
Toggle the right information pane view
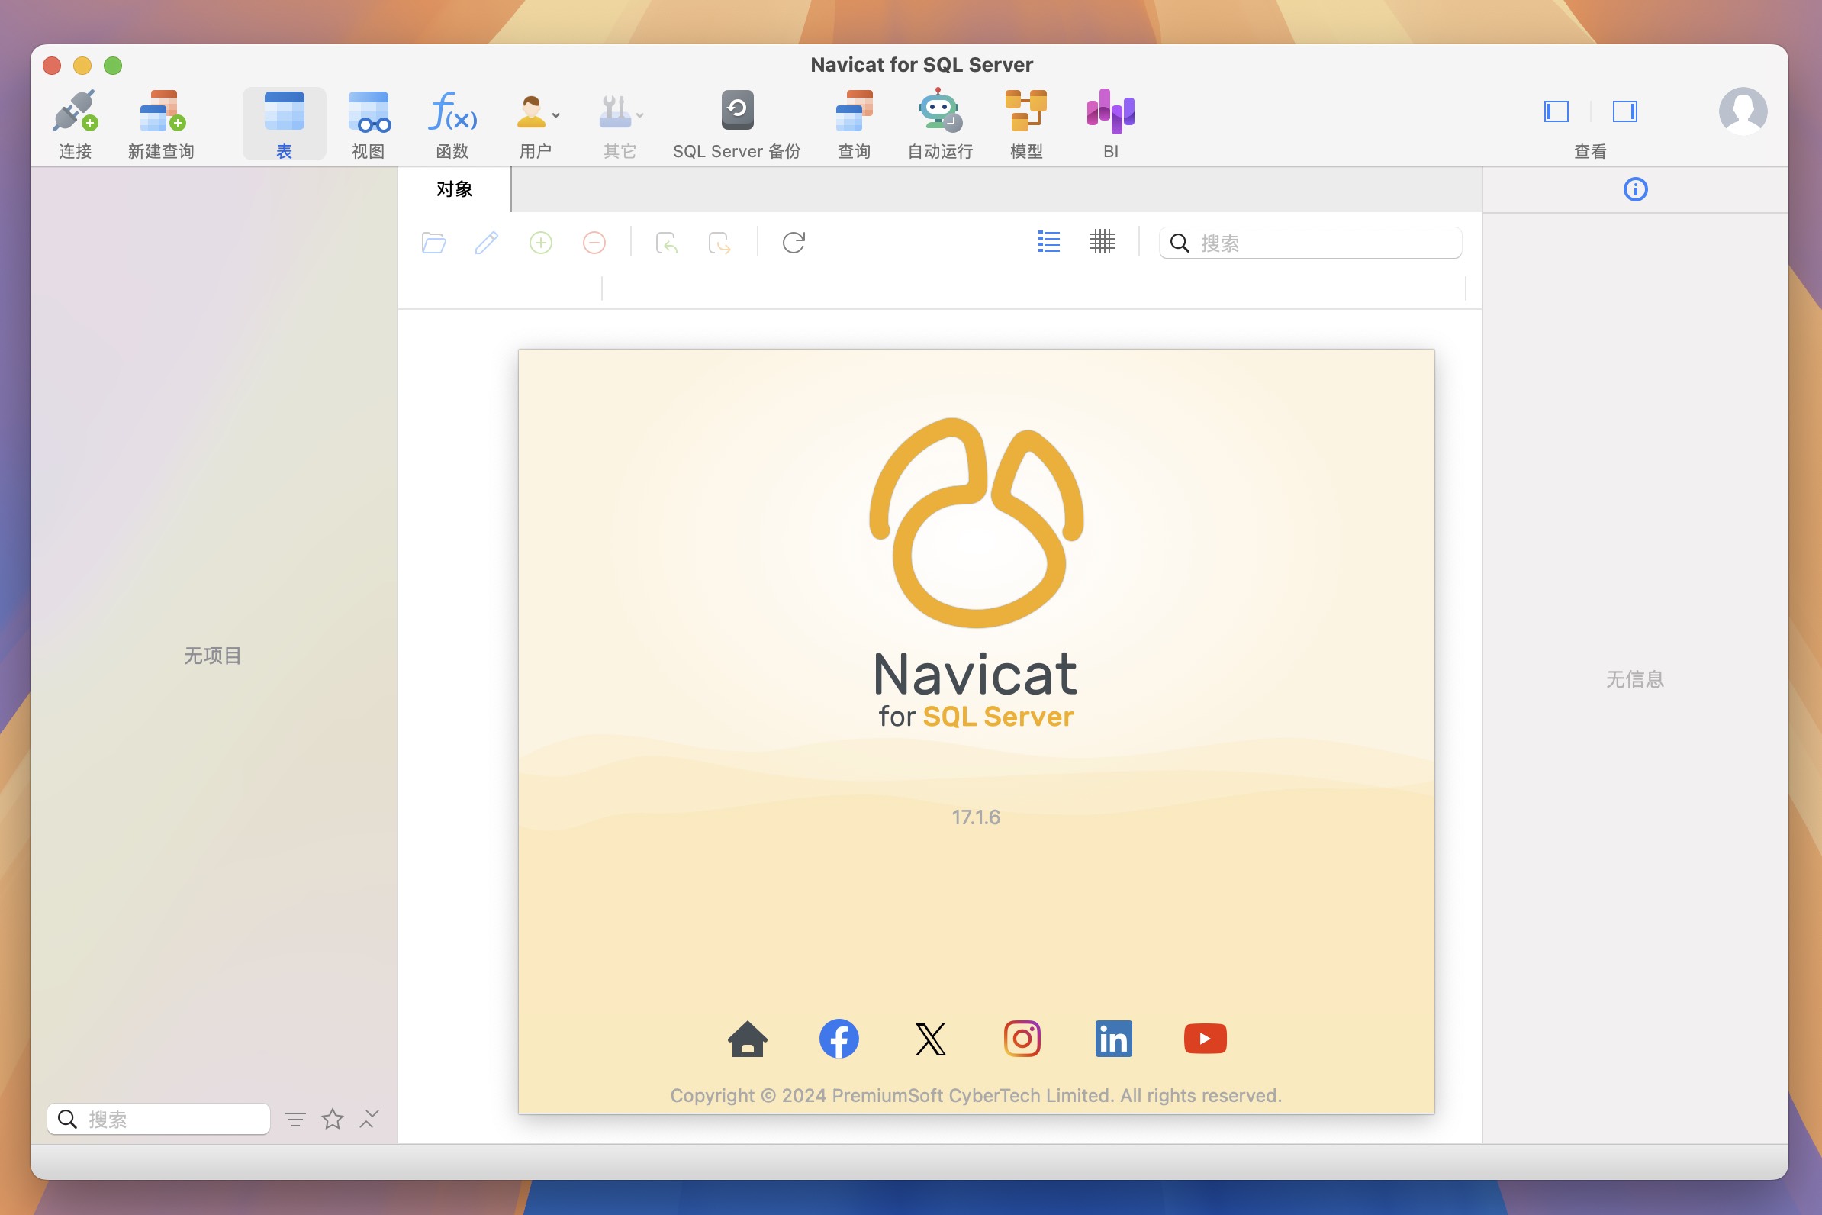pos(1624,111)
